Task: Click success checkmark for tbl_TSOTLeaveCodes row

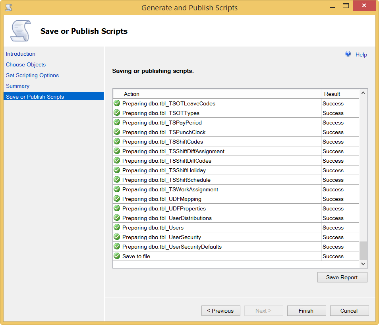Action: click(117, 103)
